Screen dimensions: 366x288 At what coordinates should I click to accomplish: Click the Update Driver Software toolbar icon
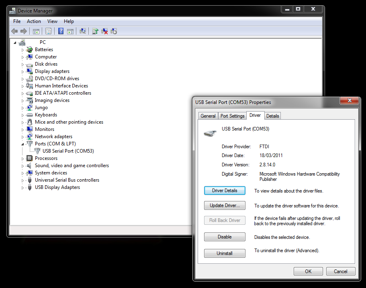95,31
